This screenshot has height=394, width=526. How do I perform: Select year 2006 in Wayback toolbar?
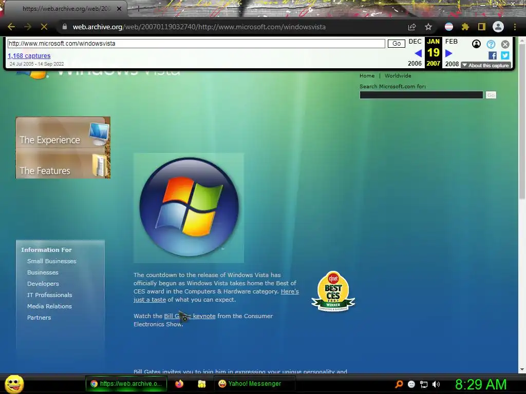tap(415, 63)
